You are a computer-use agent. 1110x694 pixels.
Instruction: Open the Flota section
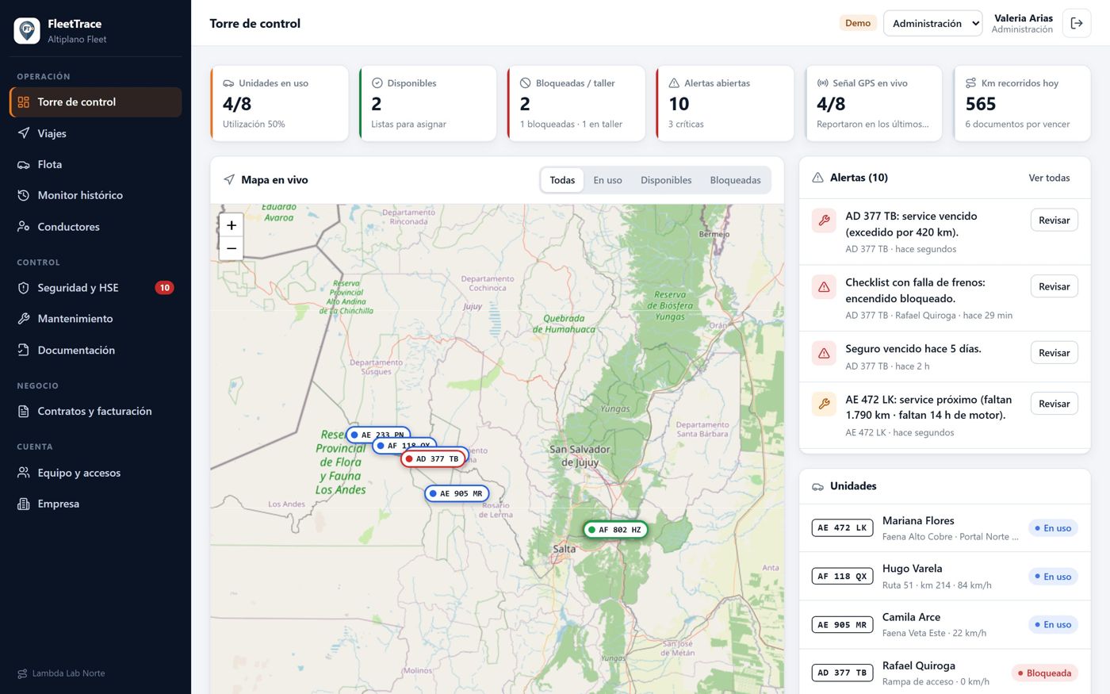[96, 164]
